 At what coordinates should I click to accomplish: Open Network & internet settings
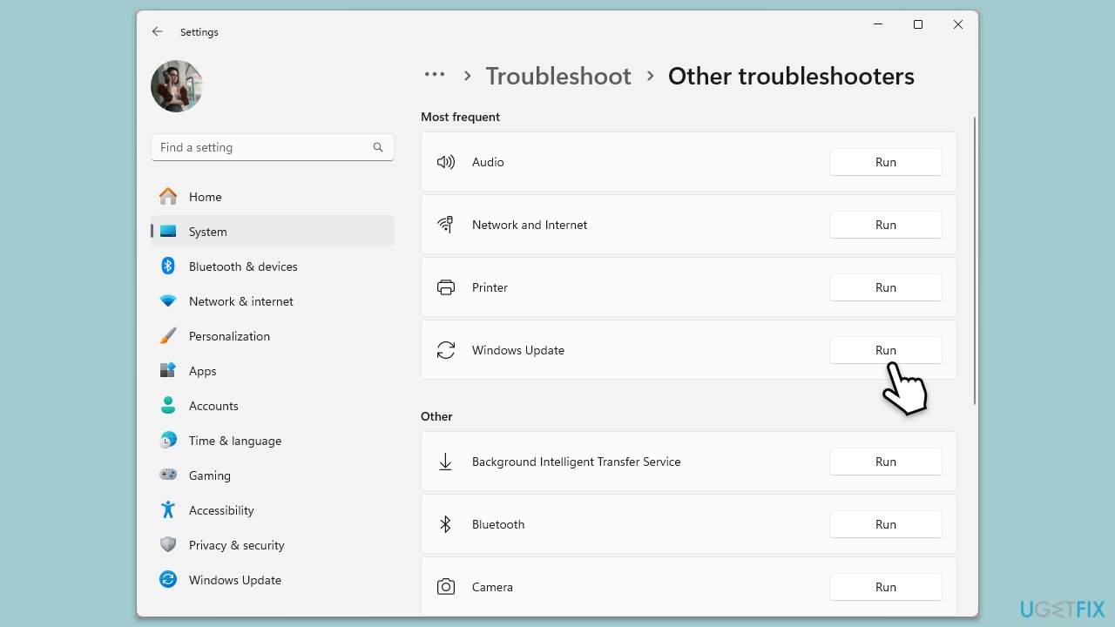[x=272, y=301]
